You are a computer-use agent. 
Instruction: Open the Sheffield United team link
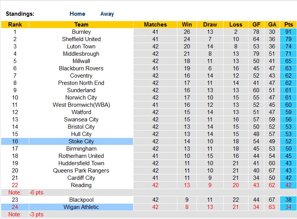pos(81,39)
